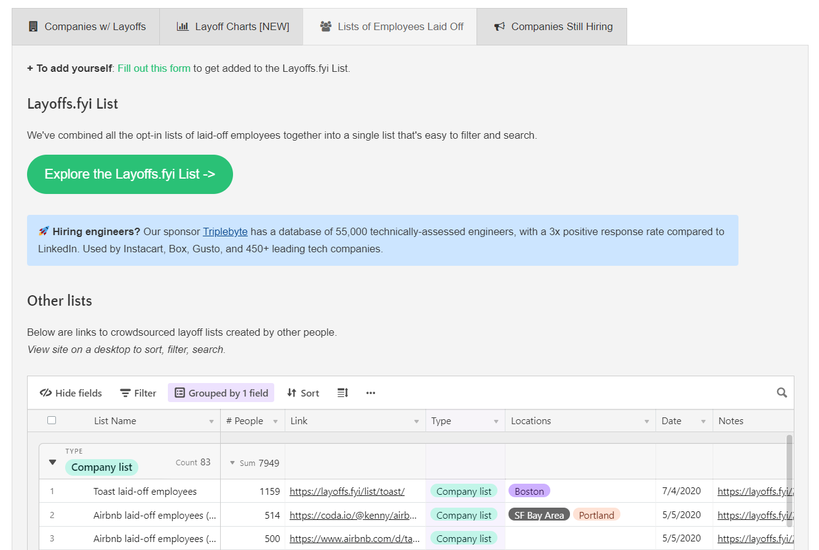Switch to the Layoff Charts [NEW] tab

click(231, 26)
